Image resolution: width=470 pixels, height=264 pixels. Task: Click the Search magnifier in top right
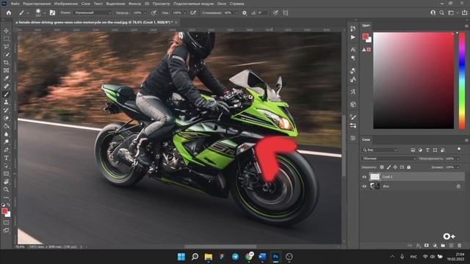442,13
